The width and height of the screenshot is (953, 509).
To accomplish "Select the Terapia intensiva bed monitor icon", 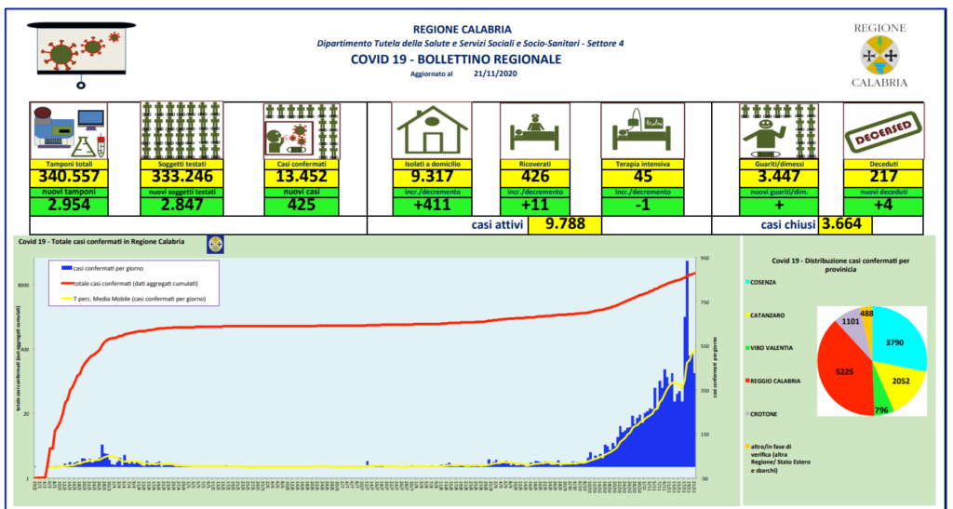I will click(638, 130).
